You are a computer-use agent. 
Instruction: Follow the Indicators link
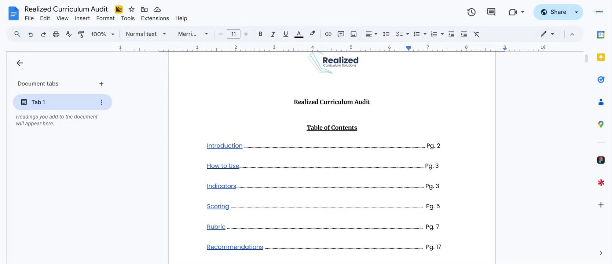[221, 186]
